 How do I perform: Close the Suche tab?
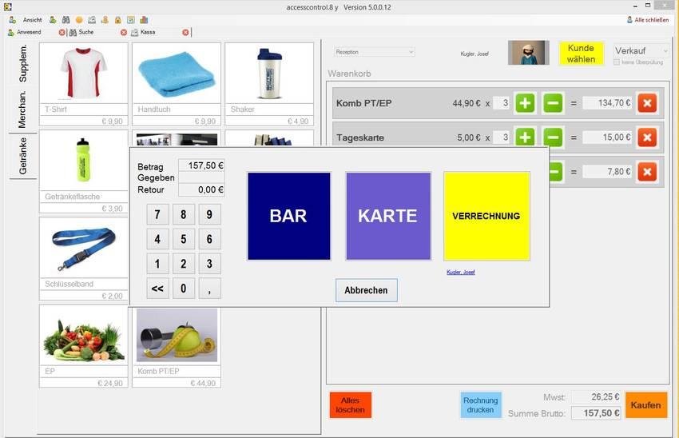click(x=124, y=33)
